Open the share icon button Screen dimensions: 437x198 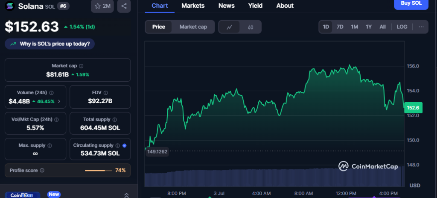(124, 6)
